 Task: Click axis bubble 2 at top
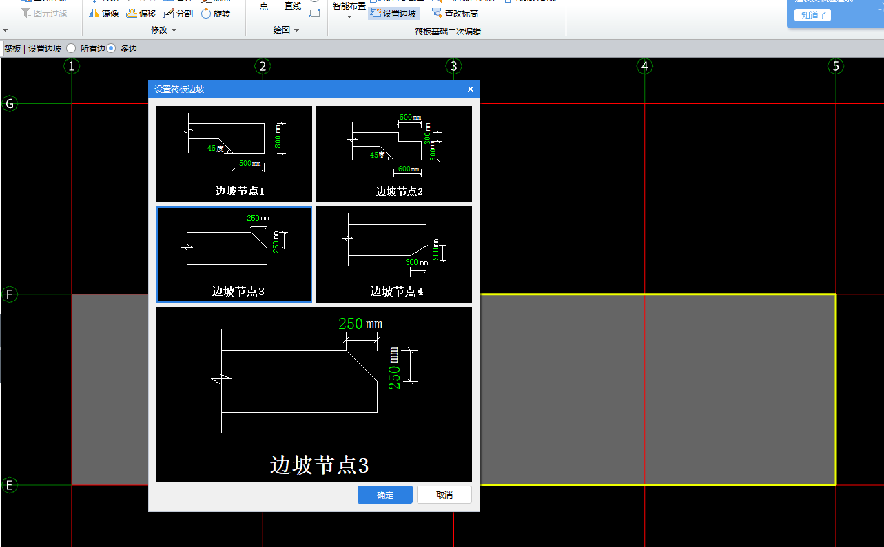(263, 66)
